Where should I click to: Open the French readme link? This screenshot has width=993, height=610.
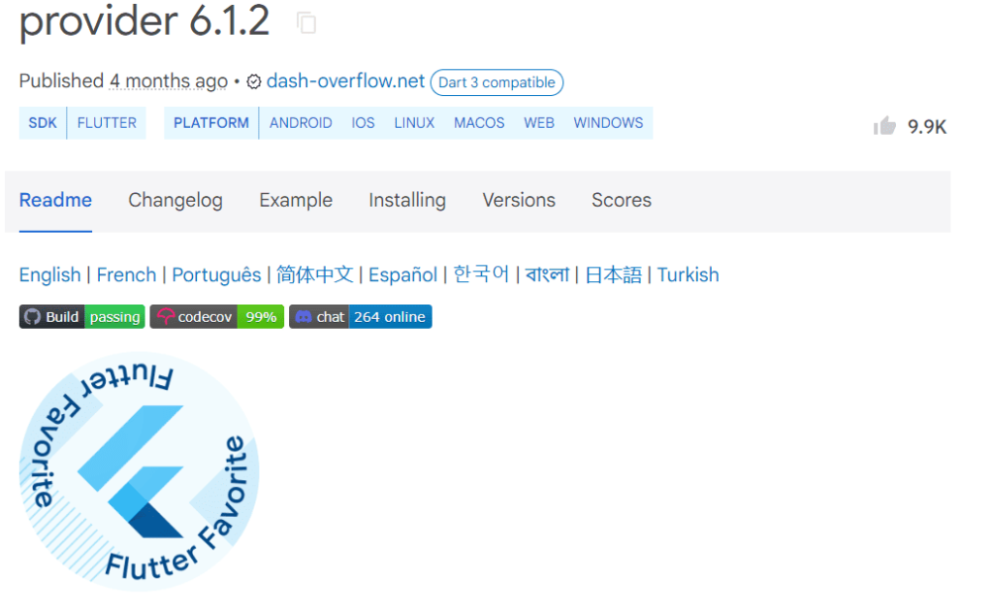(x=126, y=274)
